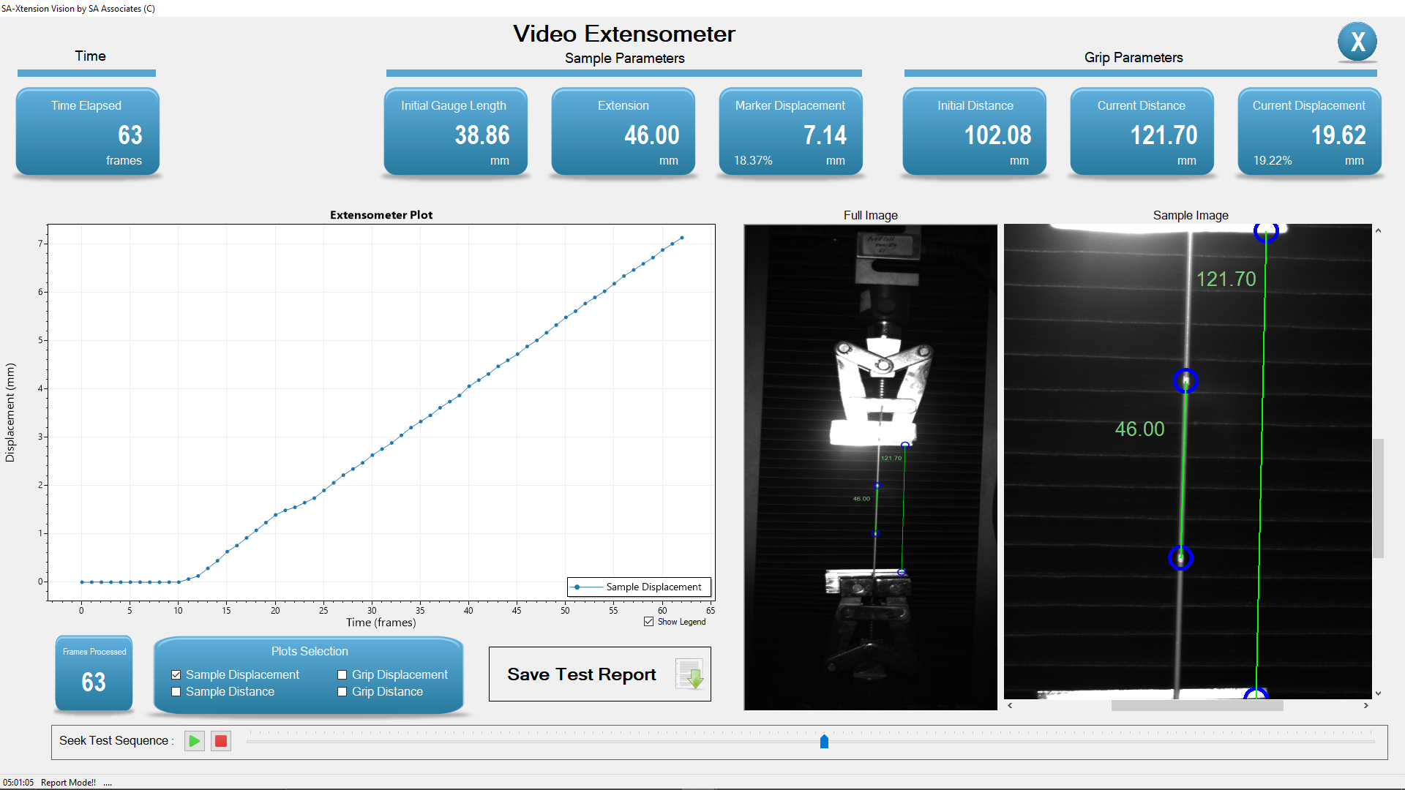Click the upper blue sample marker circle
1405x790 pixels.
[1185, 380]
